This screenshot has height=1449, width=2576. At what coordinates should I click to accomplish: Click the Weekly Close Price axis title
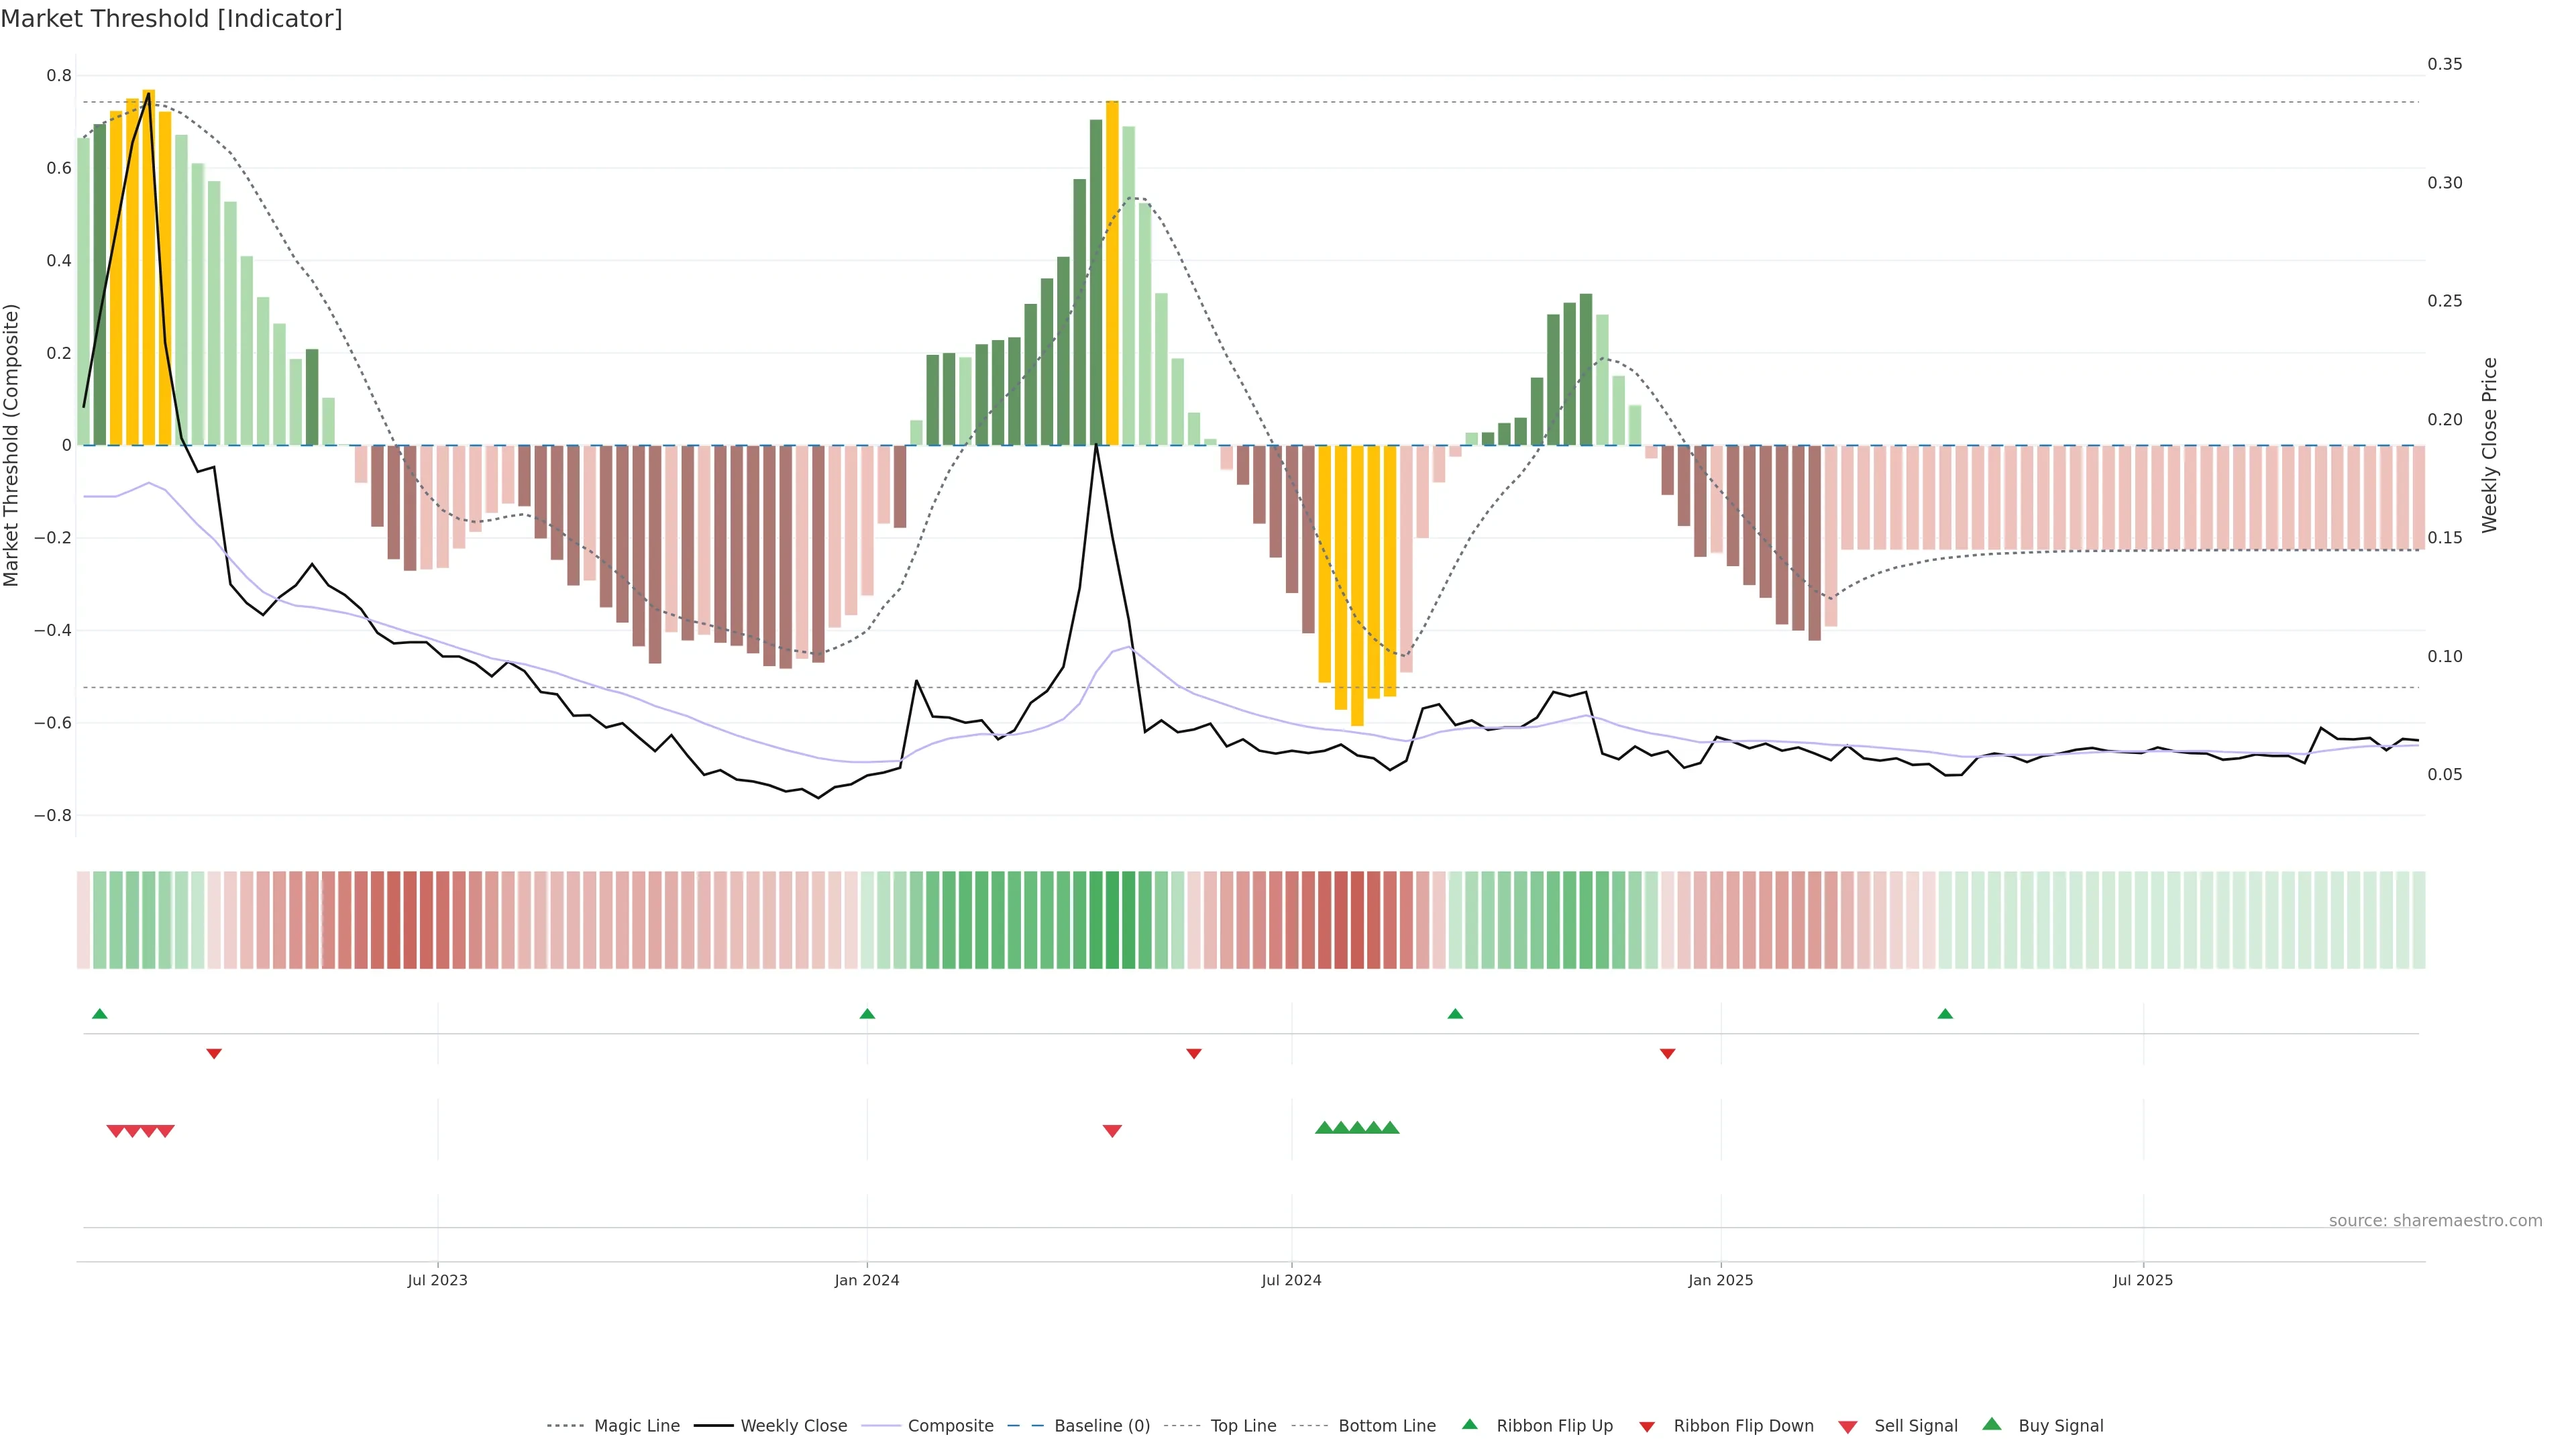(x=2489, y=445)
